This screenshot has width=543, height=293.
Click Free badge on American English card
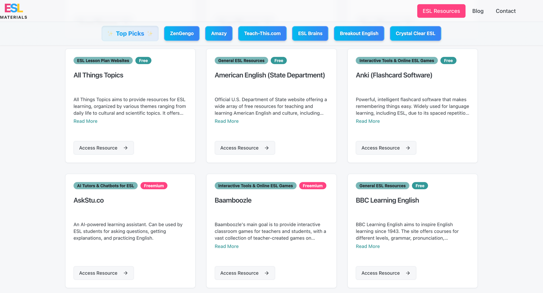click(x=279, y=61)
